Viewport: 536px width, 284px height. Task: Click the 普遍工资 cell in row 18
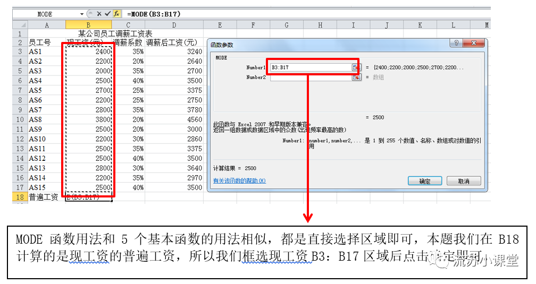(x=47, y=197)
